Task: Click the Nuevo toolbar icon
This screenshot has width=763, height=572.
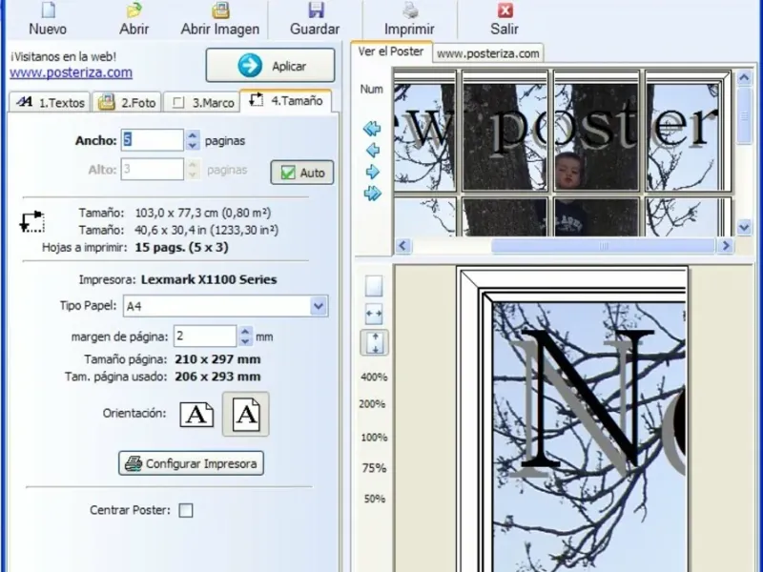Action: pyautogui.click(x=49, y=19)
